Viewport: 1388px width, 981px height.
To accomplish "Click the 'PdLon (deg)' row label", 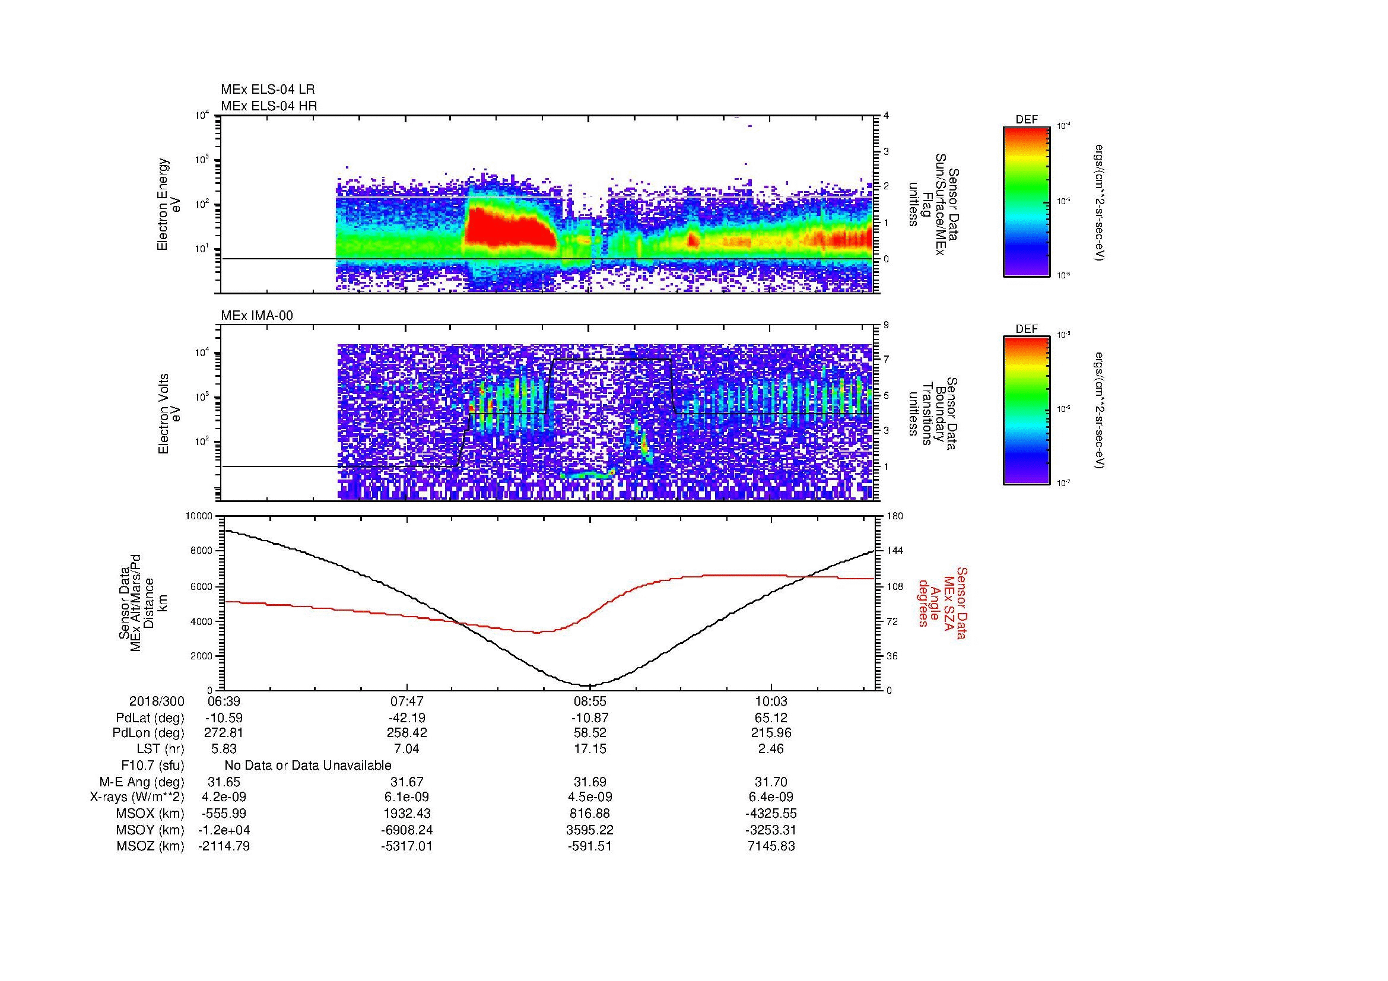I will pyautogui.click(x=148, y=733).
